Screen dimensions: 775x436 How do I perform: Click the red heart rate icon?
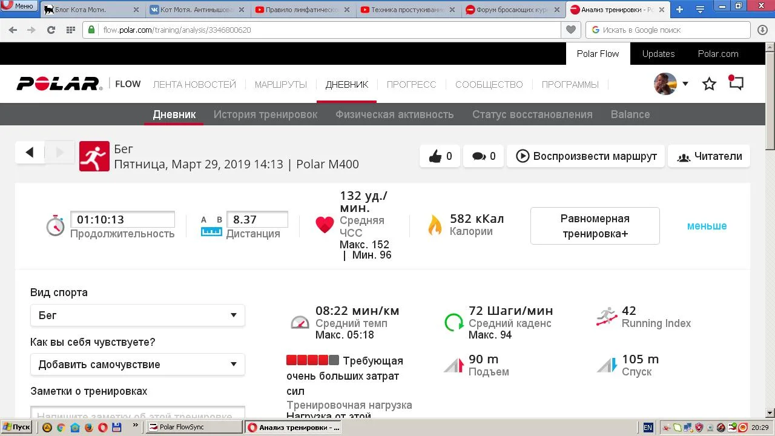[325, 225]
